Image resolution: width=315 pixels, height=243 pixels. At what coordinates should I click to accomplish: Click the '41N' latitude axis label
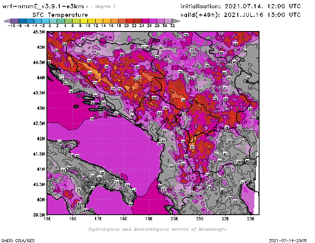click(41, 169)
